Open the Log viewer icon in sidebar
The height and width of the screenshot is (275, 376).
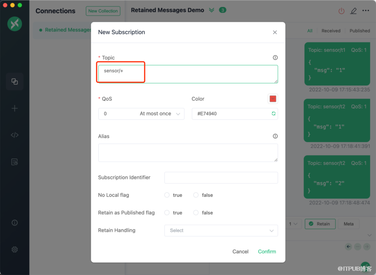14,162
